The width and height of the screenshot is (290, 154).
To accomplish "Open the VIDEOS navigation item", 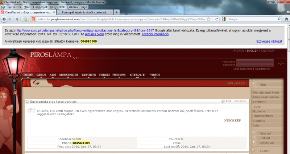I will [155, 75].
